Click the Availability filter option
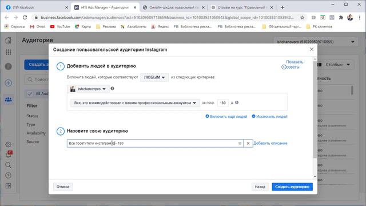The width and height of the screenshot is (366, 206). coord(36,133)
